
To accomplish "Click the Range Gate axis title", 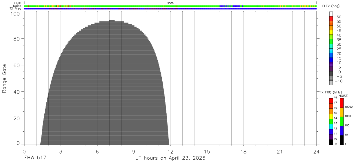I will pyautogui.click(x=4, y=78).
